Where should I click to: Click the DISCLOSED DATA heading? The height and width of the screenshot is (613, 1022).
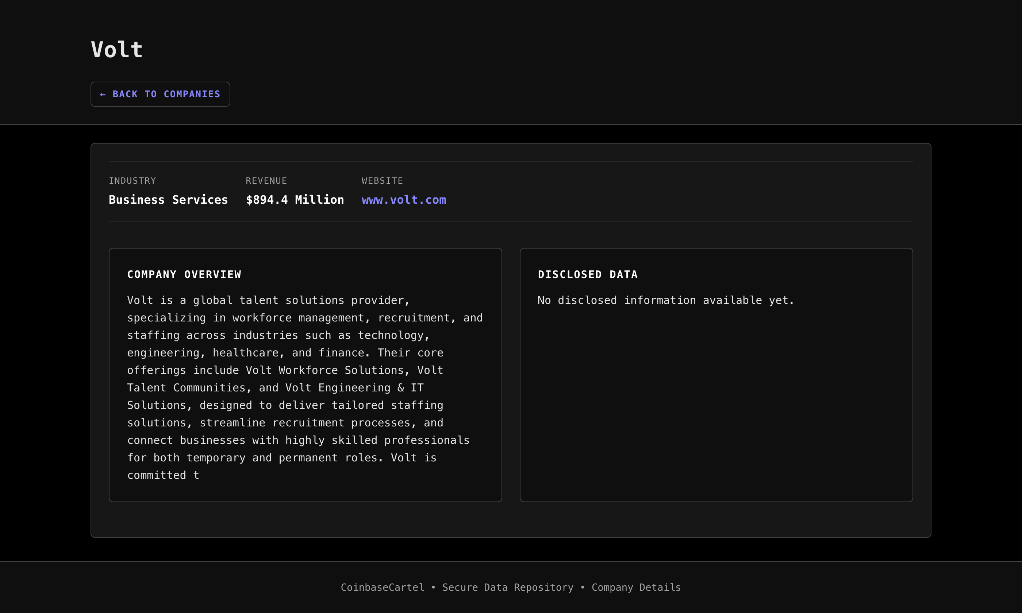click(588, 275)
